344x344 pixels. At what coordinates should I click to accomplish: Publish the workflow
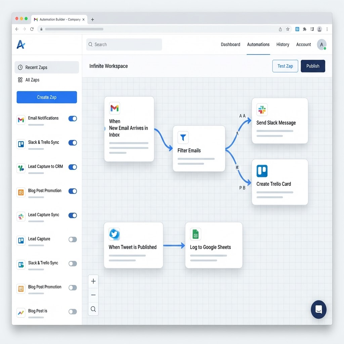[313, 66]
